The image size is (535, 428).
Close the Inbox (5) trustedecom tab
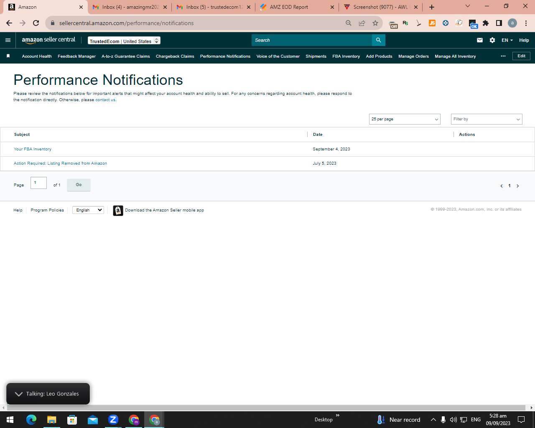(x=249, y=7)
